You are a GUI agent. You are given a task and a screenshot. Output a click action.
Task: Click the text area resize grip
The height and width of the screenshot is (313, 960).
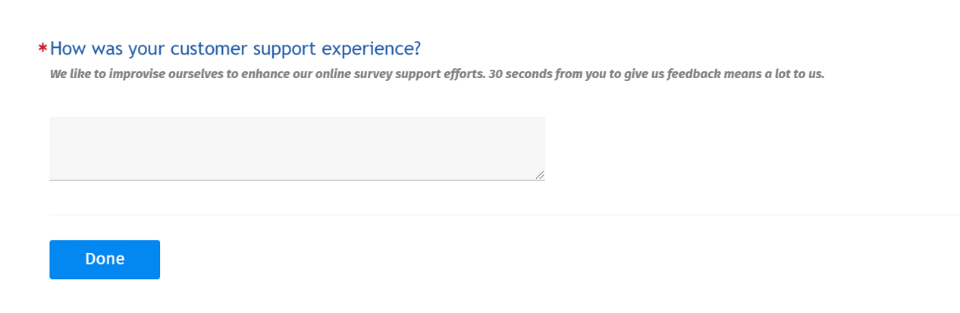pos(539,175)
